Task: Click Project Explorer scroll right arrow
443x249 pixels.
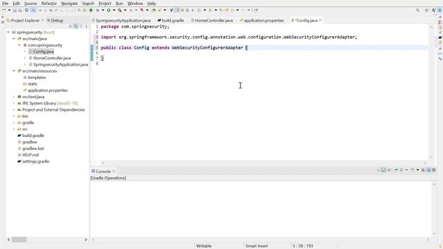Action: [86, 239]
